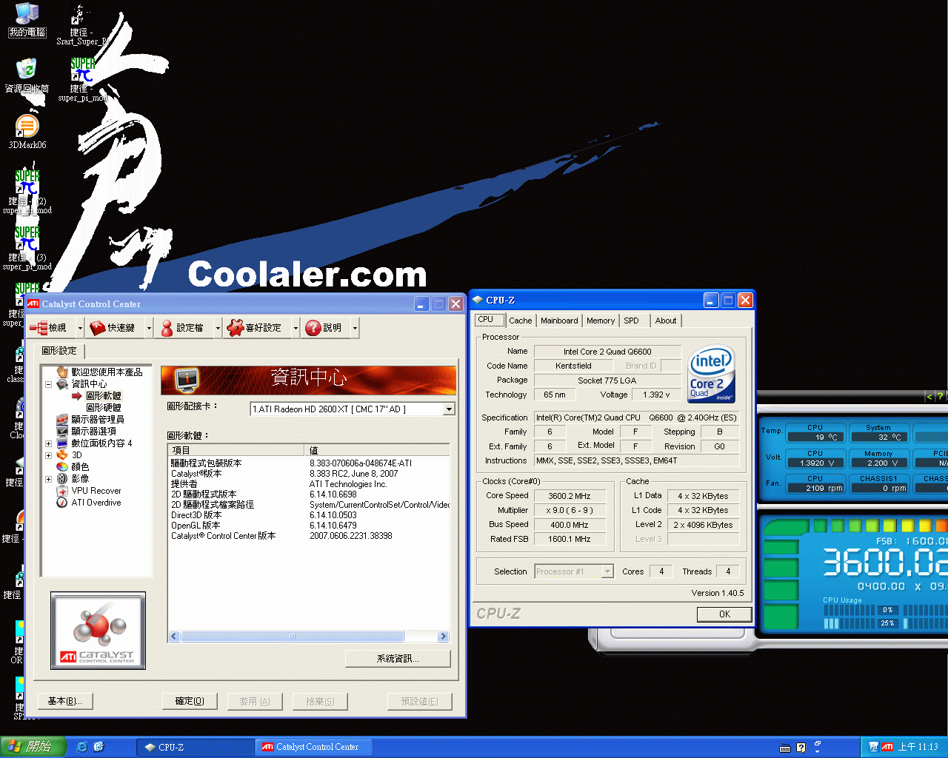Click the scrollbar right arrow in software list
Image resolution: width=948 pixels, height=758 pixels.
(443, 637)
